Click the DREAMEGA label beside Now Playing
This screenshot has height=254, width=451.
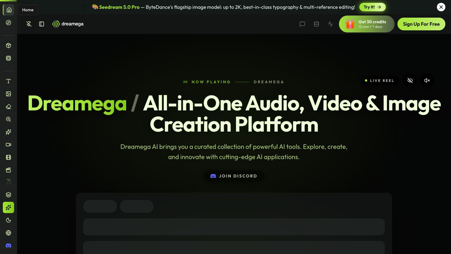click(269, 82)
